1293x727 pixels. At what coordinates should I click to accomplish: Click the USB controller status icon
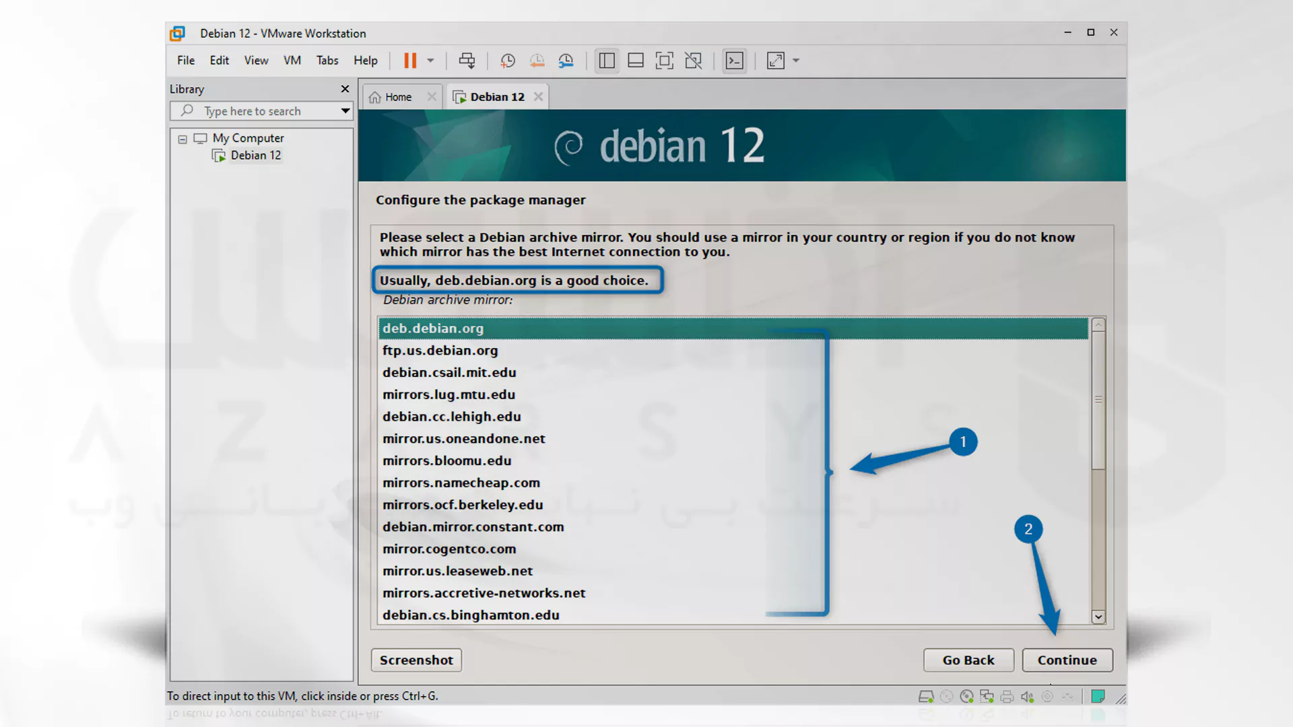[x=1047, y=697]
